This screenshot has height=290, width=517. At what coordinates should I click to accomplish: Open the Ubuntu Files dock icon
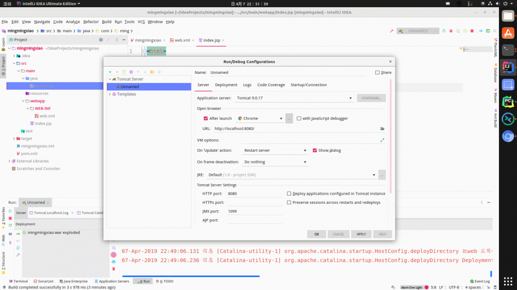pyautogui.click(x=508, y=16)
